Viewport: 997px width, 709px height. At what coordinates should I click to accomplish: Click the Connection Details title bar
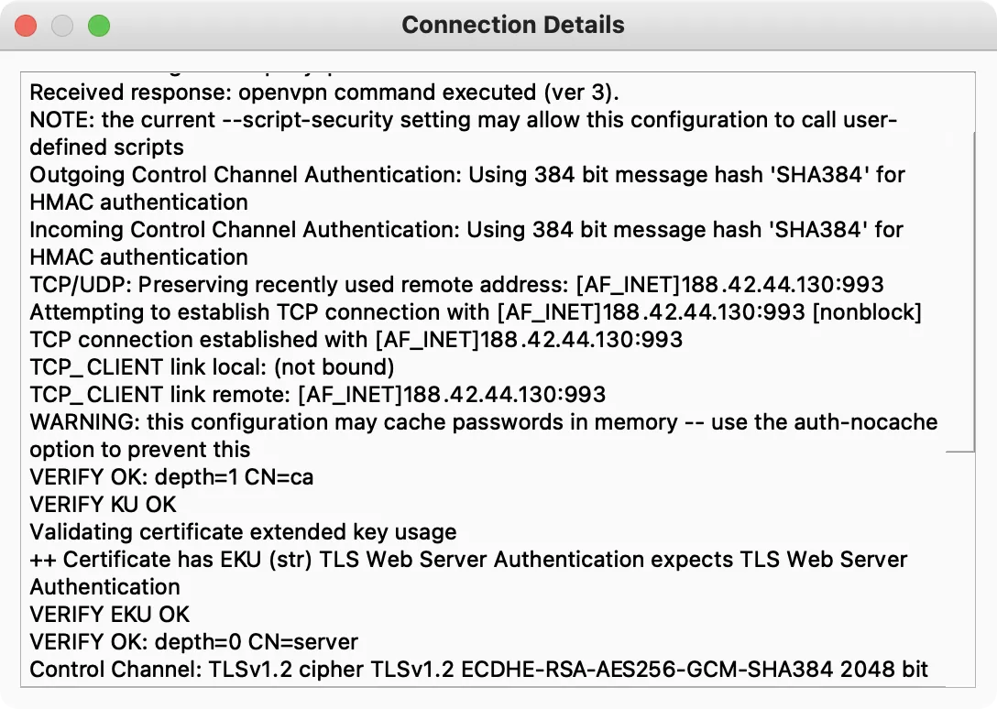(511, 25)
